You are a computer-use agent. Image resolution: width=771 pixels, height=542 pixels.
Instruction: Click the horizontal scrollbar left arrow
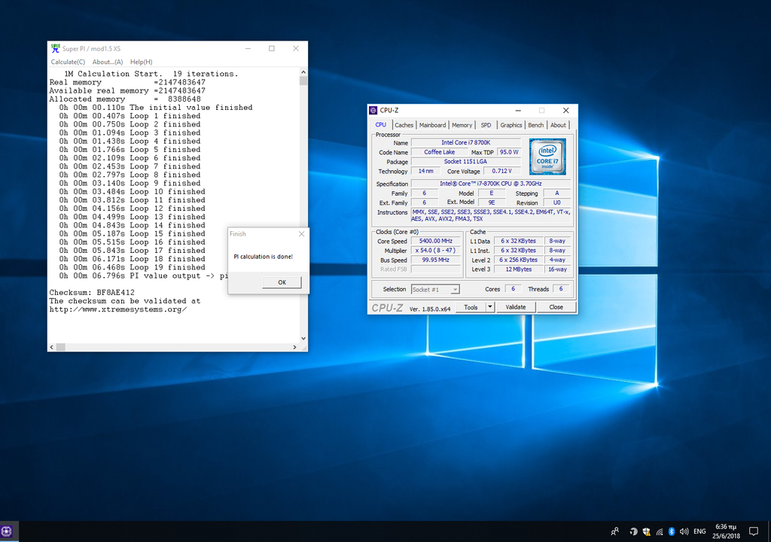click(x=52, y=347)
